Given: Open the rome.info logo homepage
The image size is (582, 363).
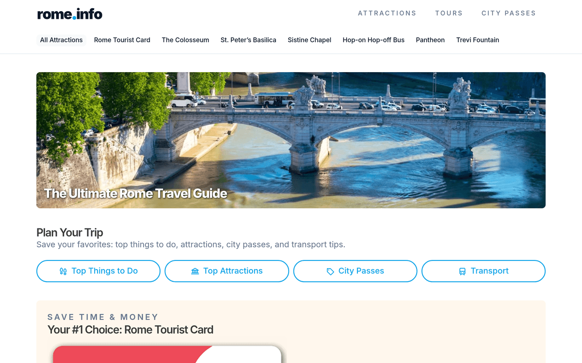Looking at the screenshot, I should [70, 14].
